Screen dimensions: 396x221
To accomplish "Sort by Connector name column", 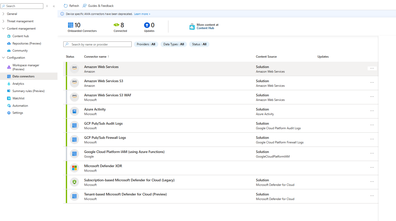I will [x=97, y=57].
